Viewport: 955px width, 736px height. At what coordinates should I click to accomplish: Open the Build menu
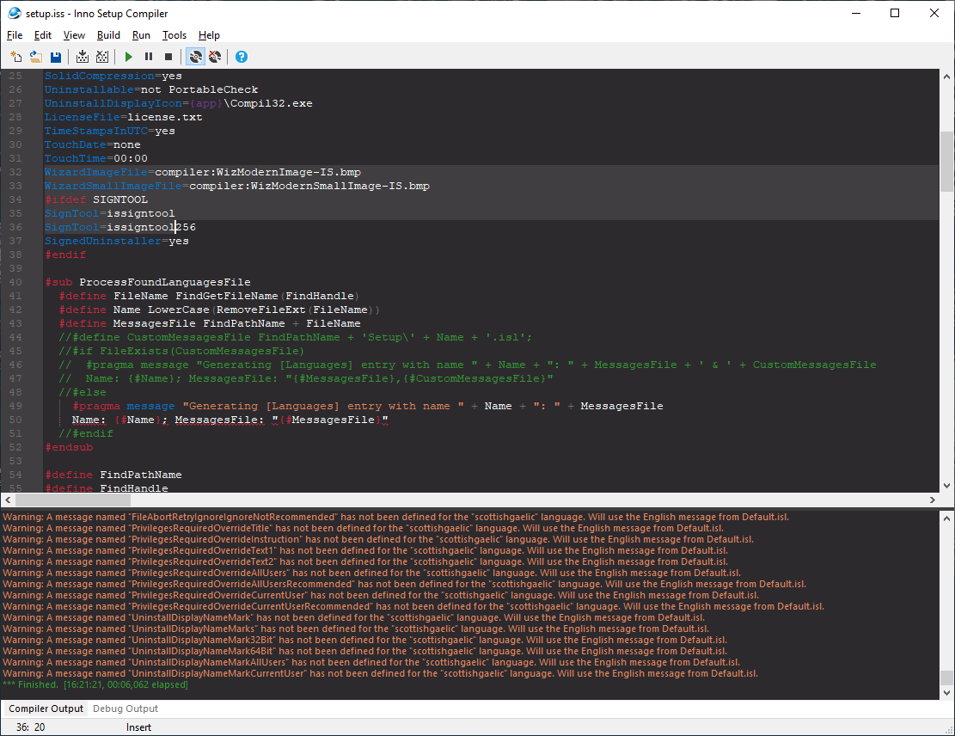click(108, 35)
